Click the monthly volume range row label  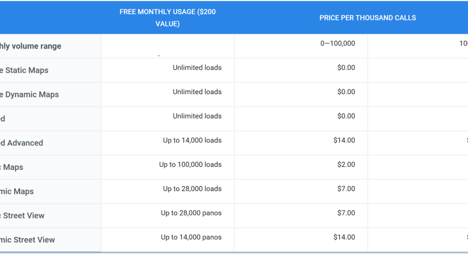click(x=30, y=46)
